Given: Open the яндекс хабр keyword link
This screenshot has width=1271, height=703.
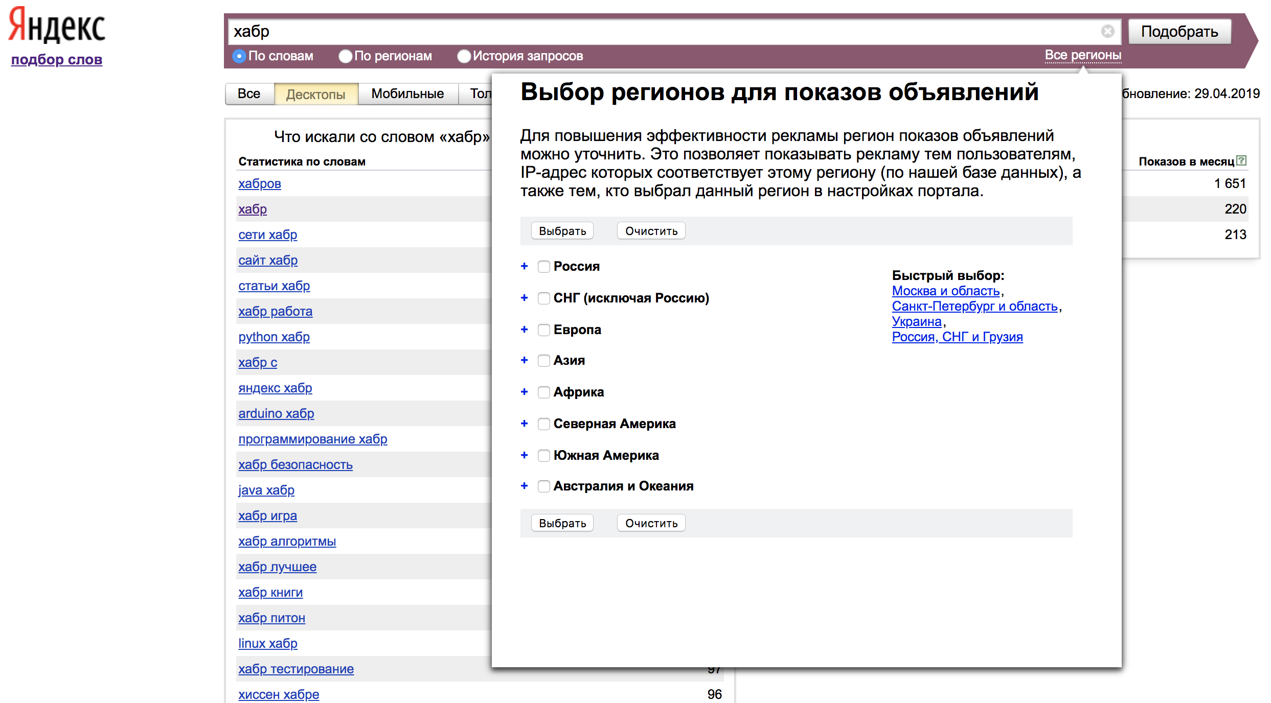Looking at the screenshot, I should tap(275, 388).
